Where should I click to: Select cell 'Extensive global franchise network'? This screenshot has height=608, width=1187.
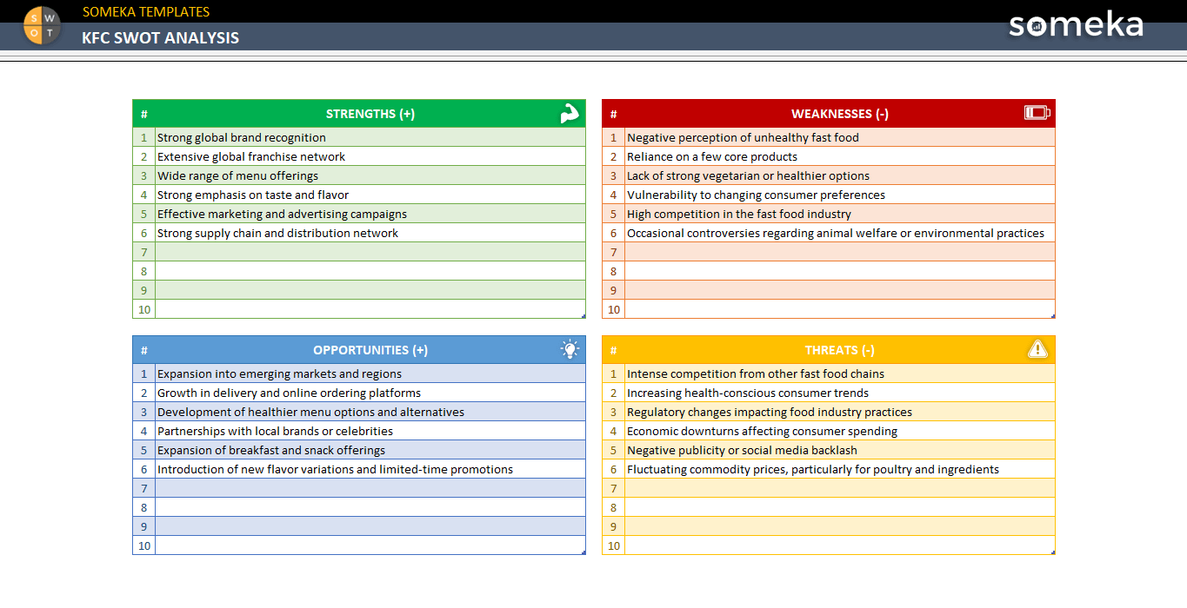pos(370,156)
